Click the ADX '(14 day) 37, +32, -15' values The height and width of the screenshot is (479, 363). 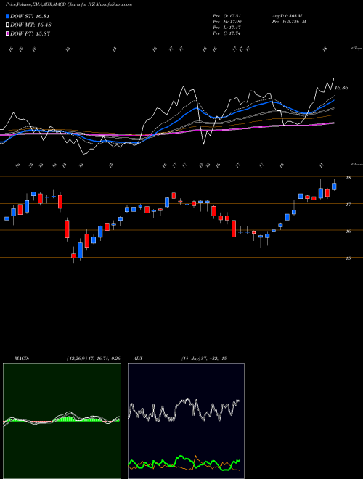tap(203, 359)
